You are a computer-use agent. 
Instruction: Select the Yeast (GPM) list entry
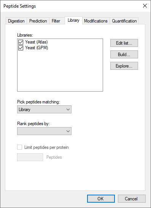point(37,48)
